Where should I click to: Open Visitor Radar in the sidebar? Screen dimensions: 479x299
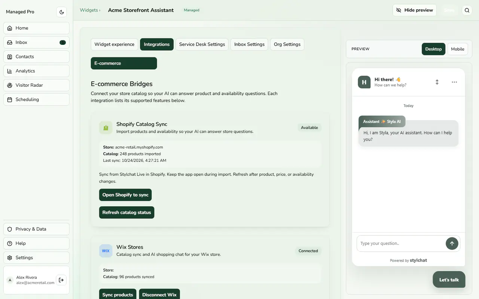tap(36, 85)
